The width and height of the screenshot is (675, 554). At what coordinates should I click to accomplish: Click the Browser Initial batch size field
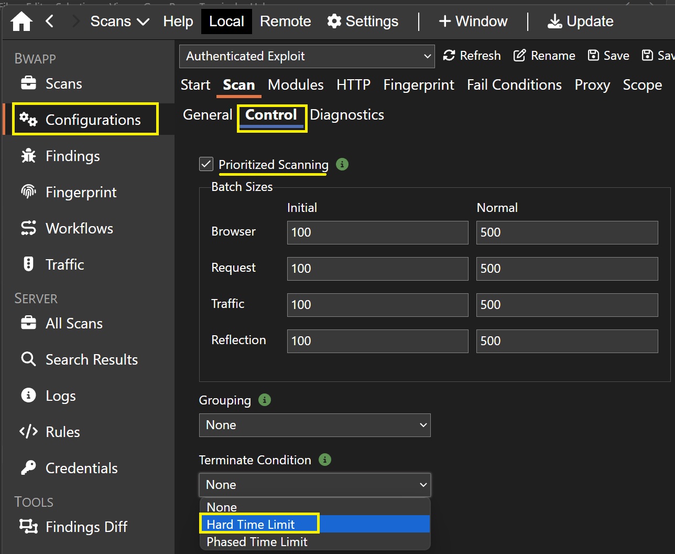(377, 232)
